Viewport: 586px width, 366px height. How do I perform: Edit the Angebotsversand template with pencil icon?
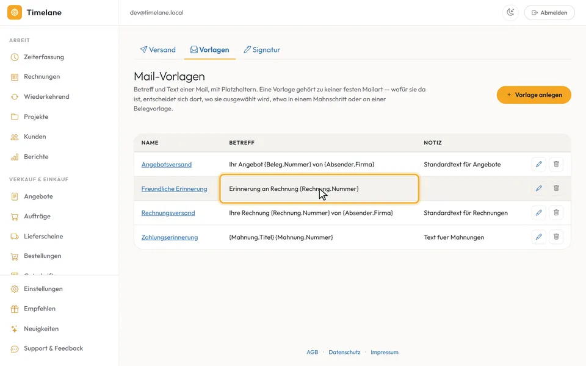pos(538,164)
